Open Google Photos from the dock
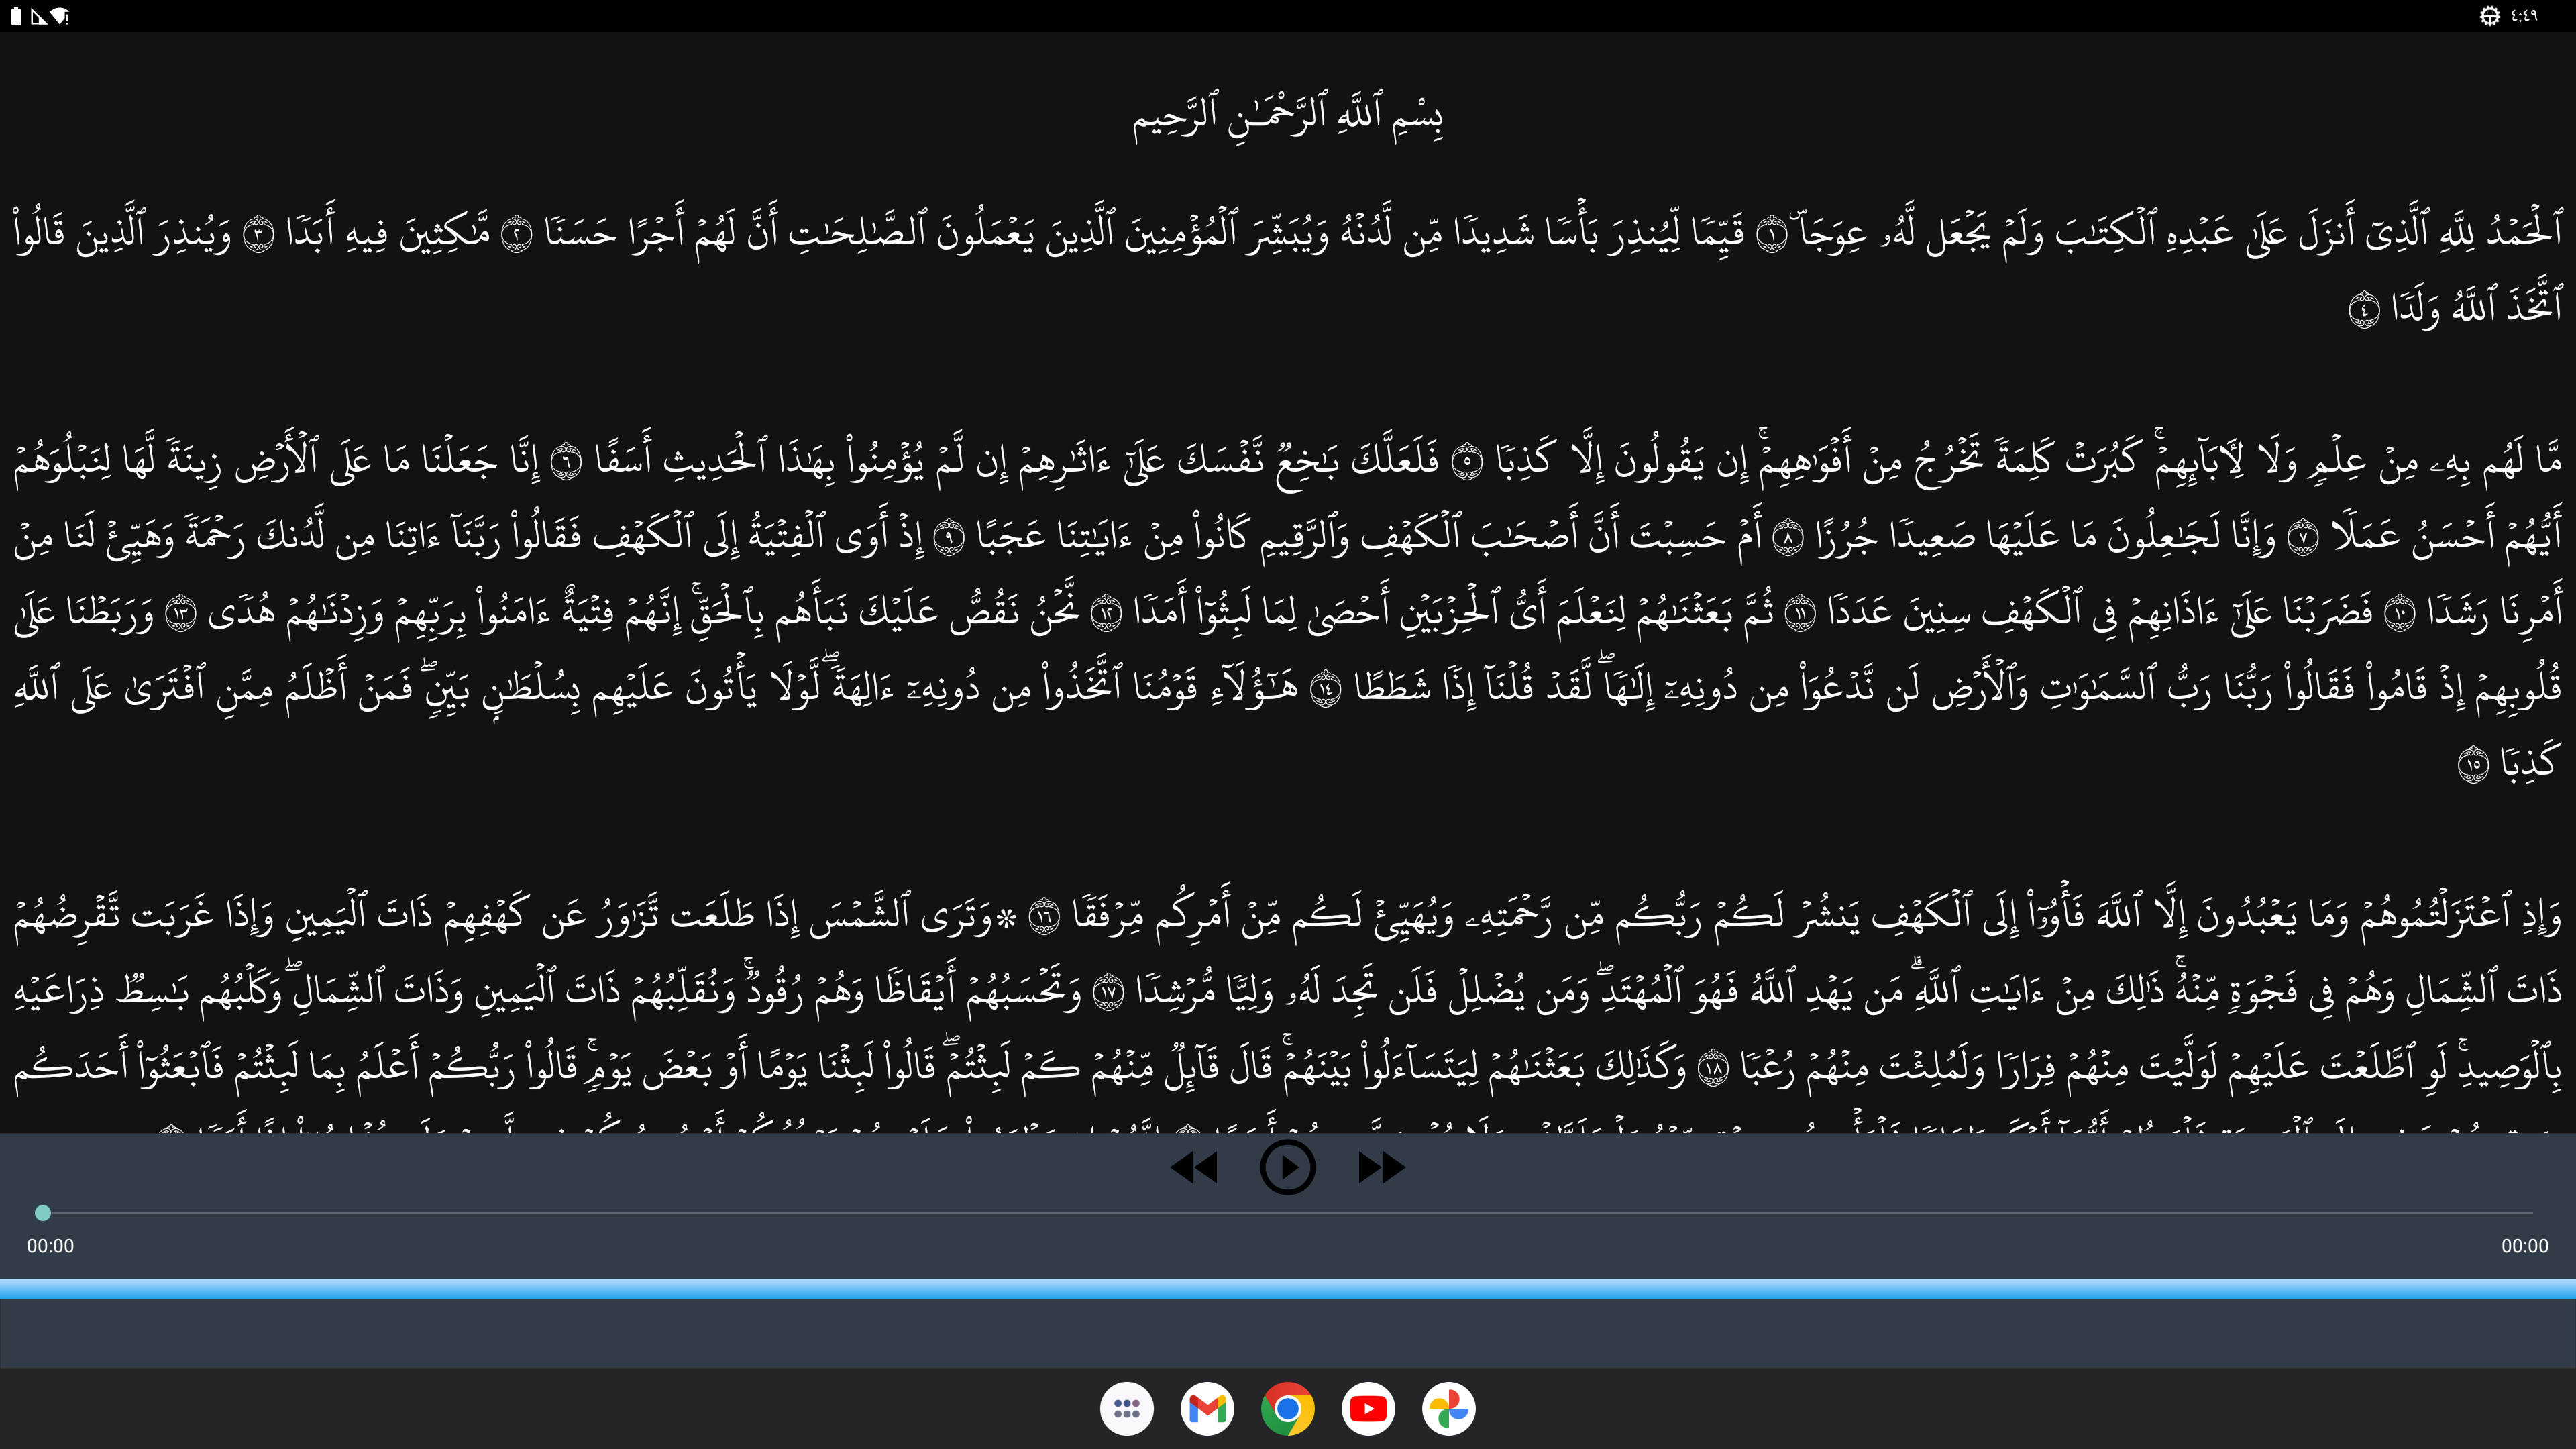 (x=1449, y=1409)
